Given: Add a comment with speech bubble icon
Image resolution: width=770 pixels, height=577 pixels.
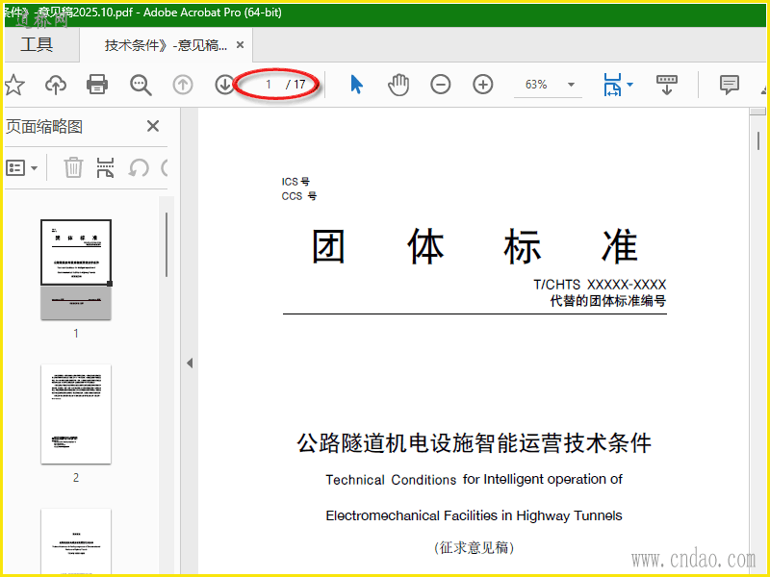Looking at the screenshot, I should point(730,85).
